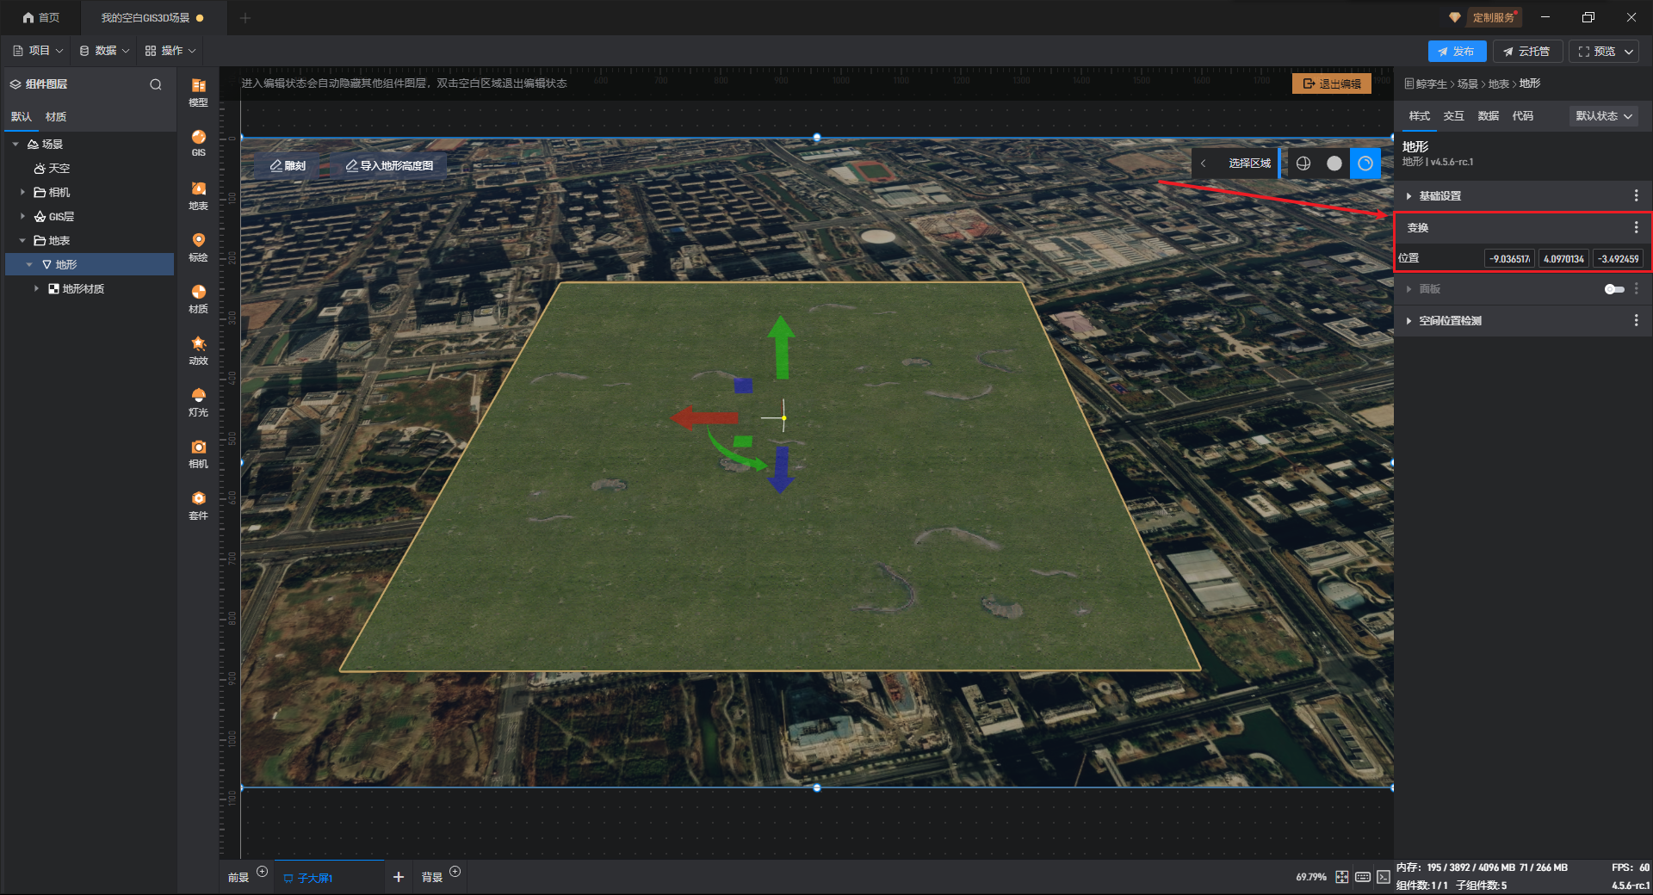This screenshot has width=1653, height=895.
Task: Click the 退出编辑 exit editing button
Action: click(x=1332, y=83)
